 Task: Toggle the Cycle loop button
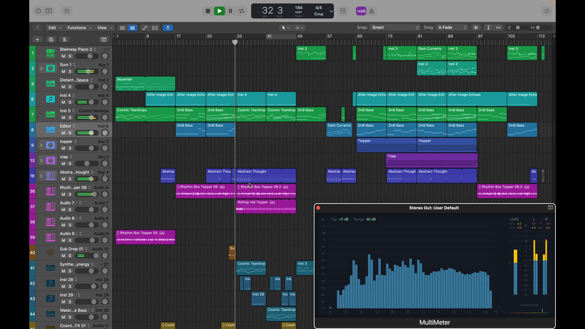[242, 11]
